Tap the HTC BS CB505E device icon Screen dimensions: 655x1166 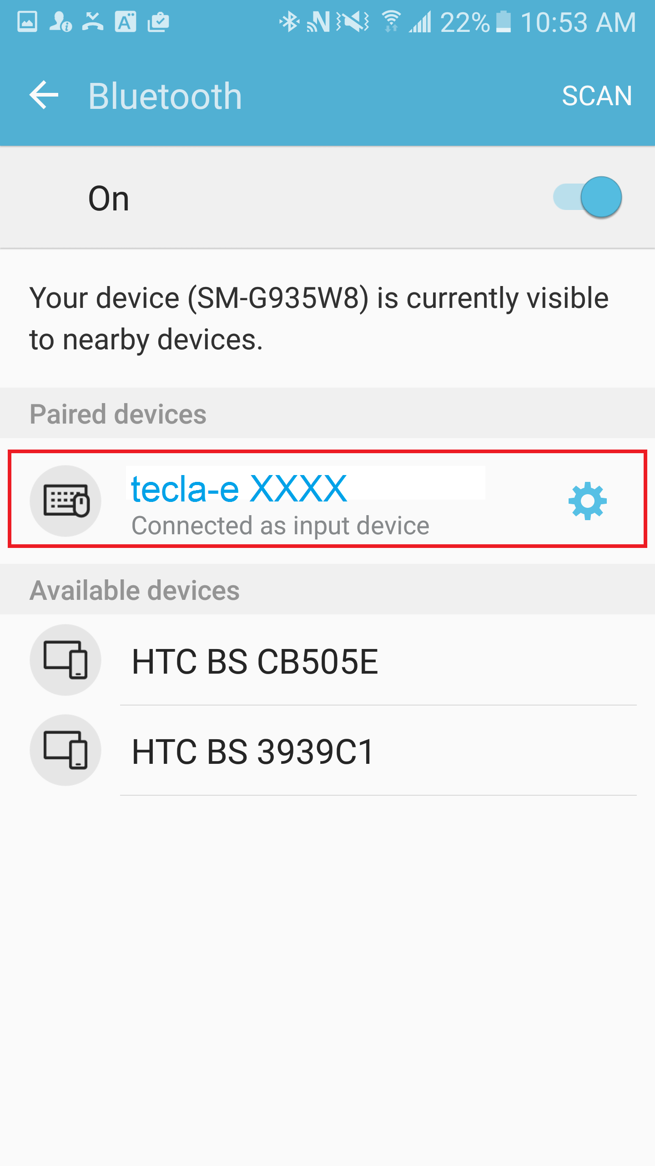click(66, 660)
